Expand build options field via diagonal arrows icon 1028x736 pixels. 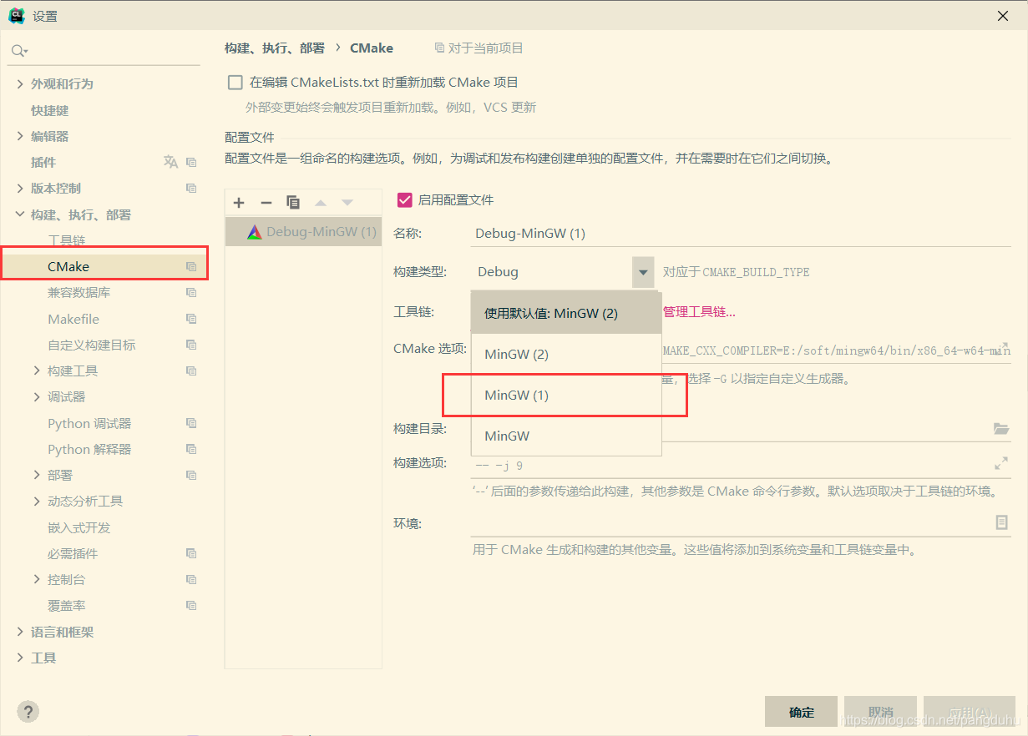pos(1001,462)
